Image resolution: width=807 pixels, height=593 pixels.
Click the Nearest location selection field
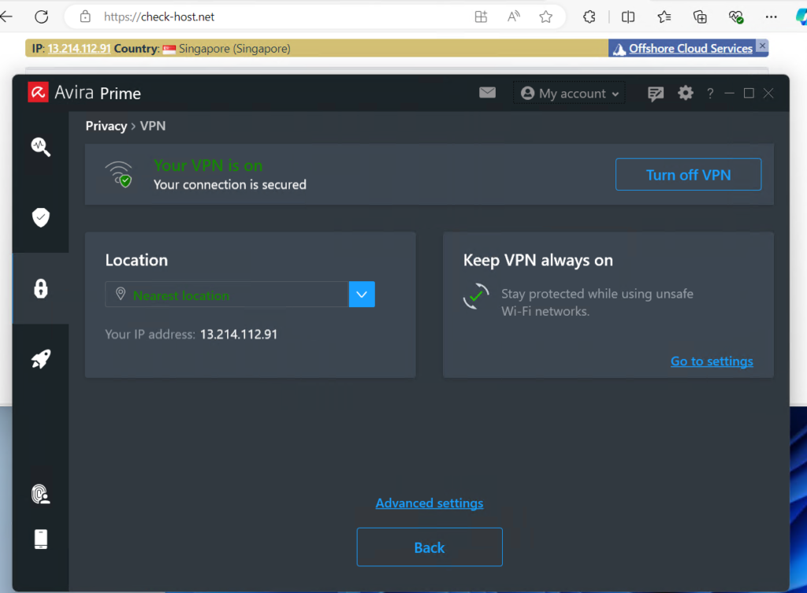point(227,295)
